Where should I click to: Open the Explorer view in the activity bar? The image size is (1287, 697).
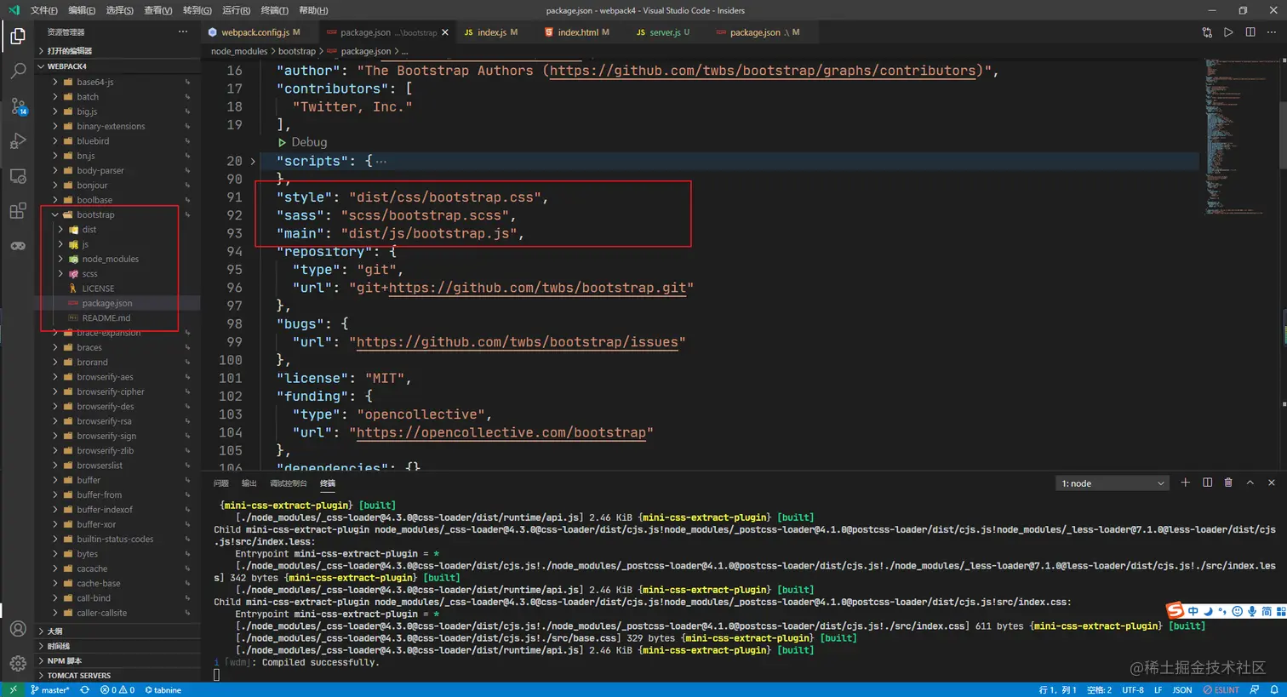pyautogui.click(x=18, y=37)
